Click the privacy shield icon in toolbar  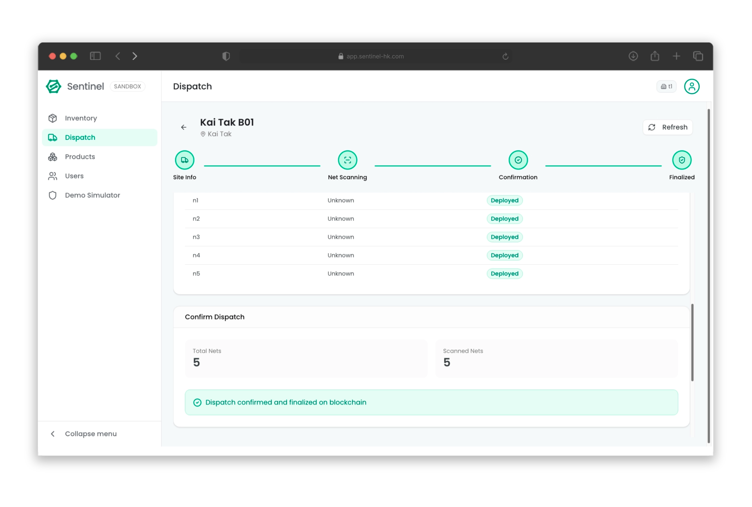pyautogui.click(x=226, y=56)
